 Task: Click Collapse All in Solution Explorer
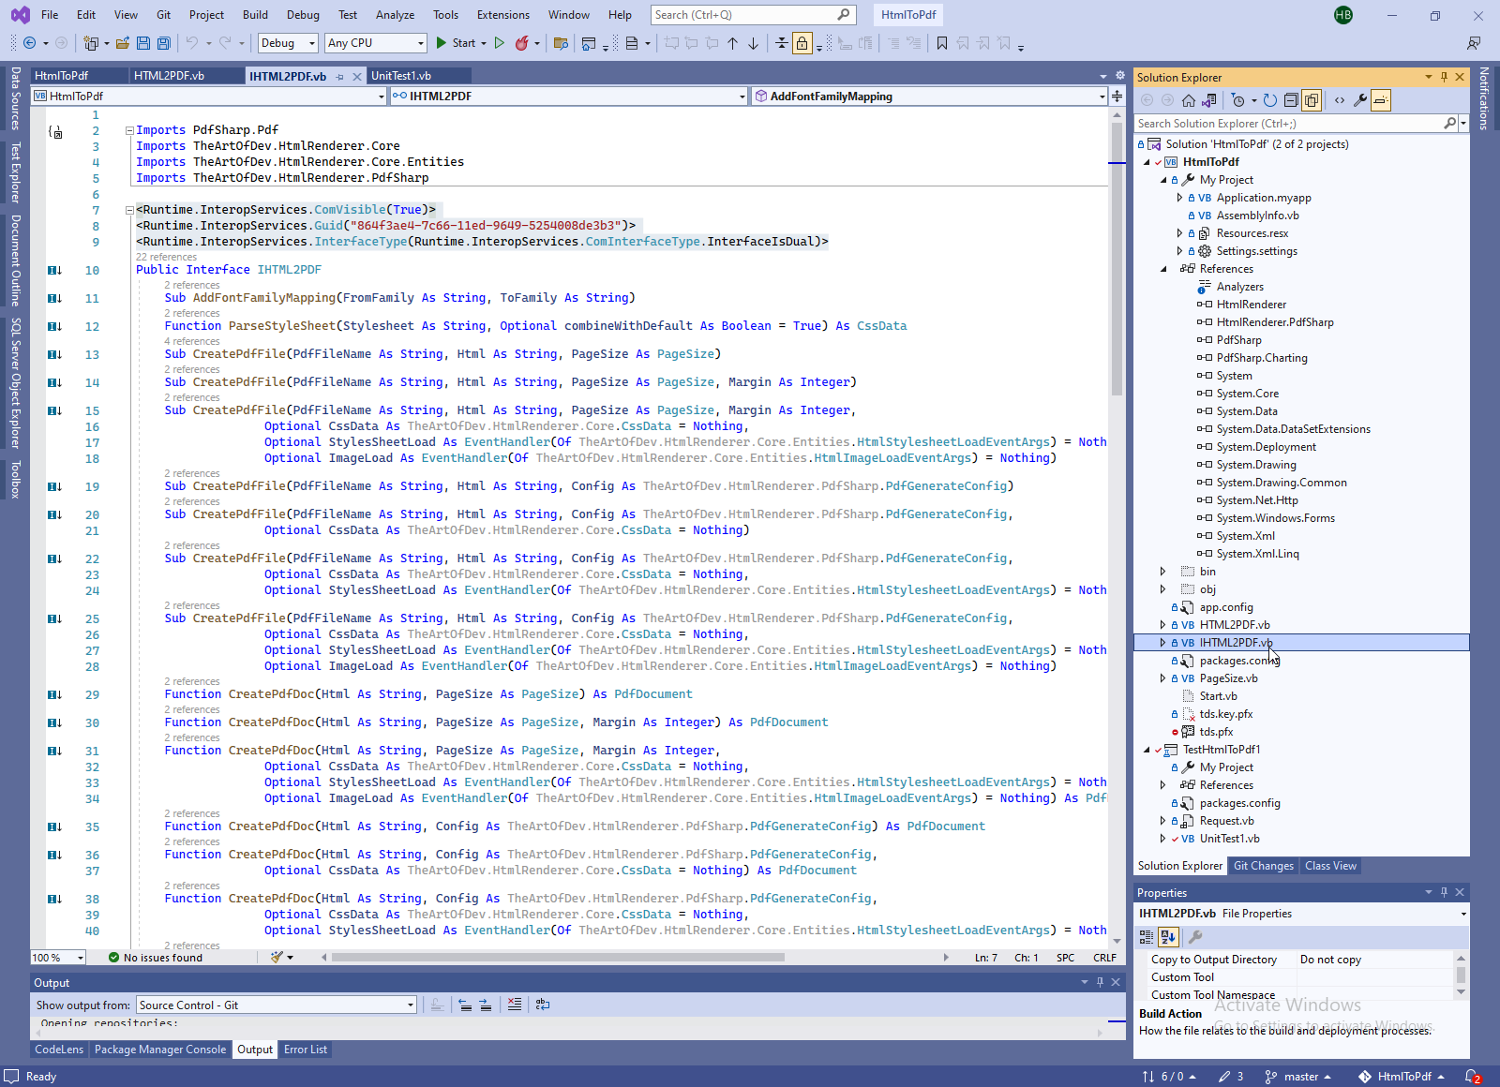click(x=1291, y=100)
